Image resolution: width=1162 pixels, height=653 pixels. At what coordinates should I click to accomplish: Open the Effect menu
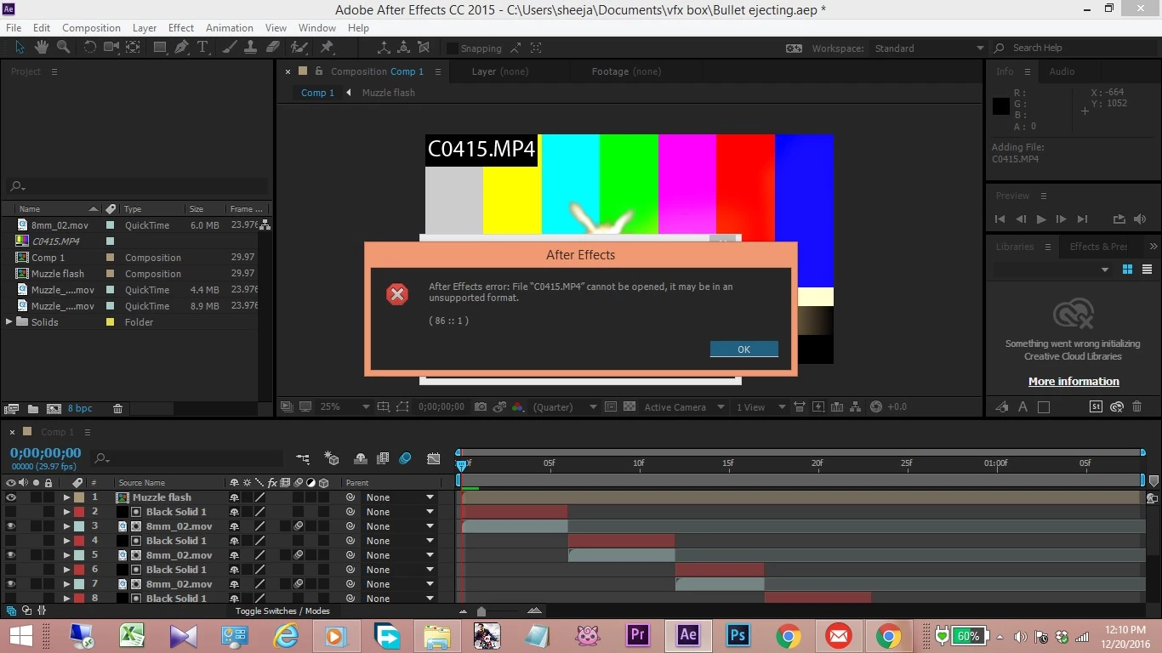click(x=180, y=27)
